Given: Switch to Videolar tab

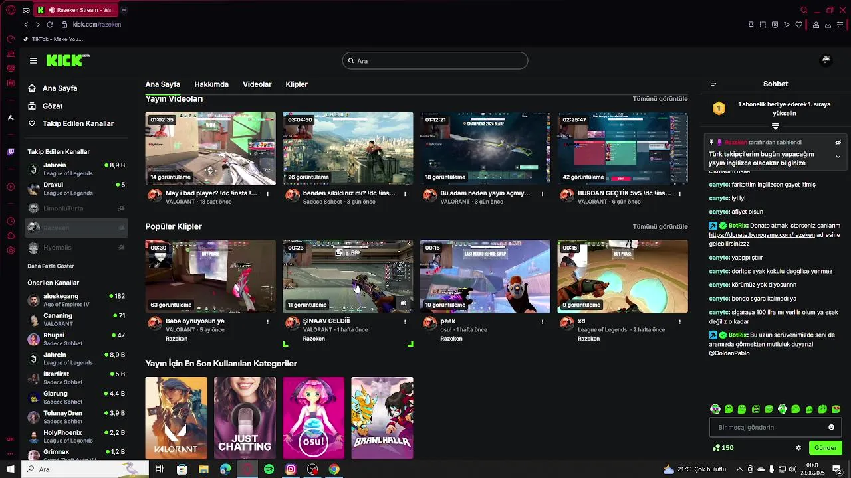Looking at the screenshot, I should click(x=257, y=84).
